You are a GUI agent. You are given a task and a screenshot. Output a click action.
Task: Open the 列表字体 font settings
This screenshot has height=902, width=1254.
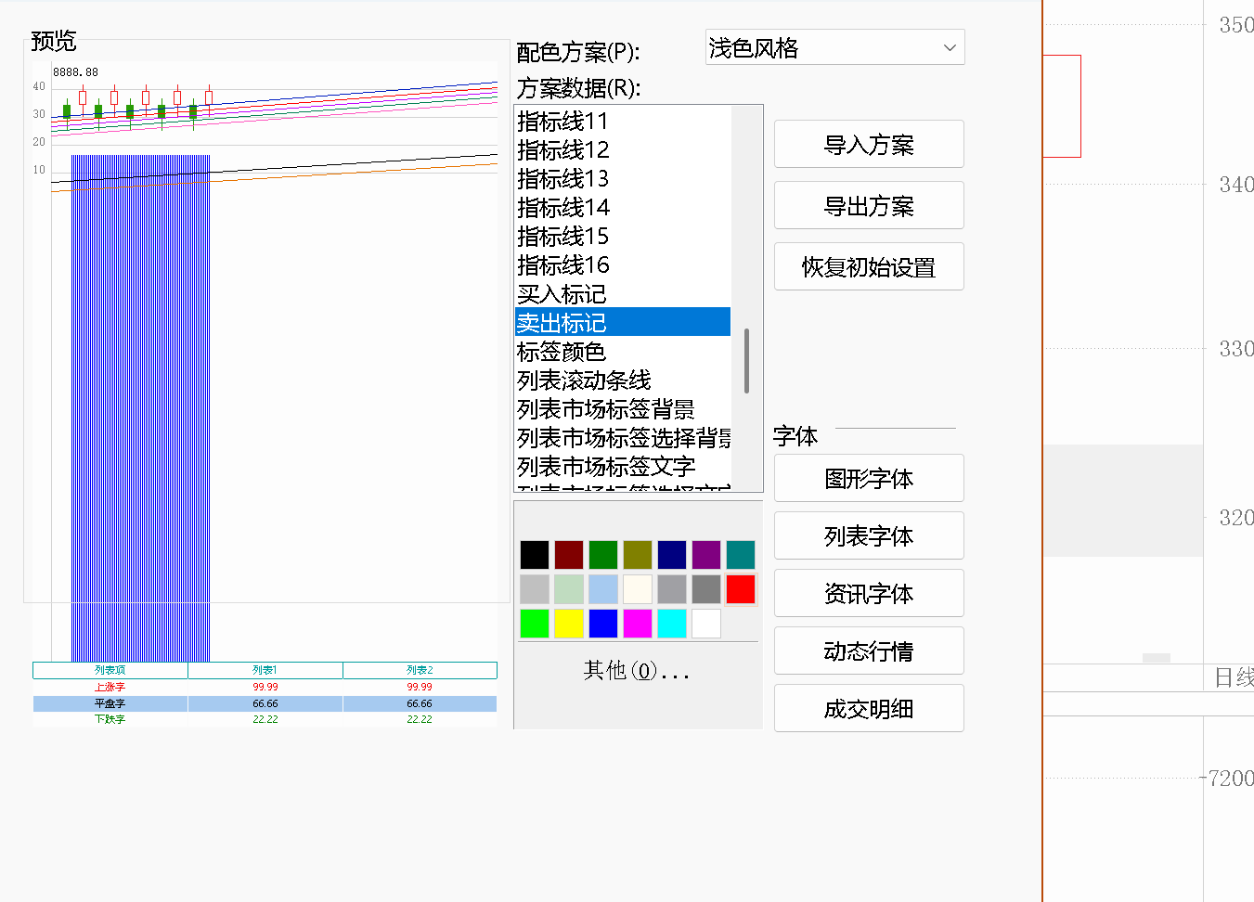869,536
